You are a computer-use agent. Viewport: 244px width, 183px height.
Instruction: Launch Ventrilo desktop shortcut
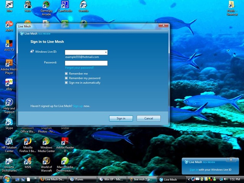click(x=83, y=6)
